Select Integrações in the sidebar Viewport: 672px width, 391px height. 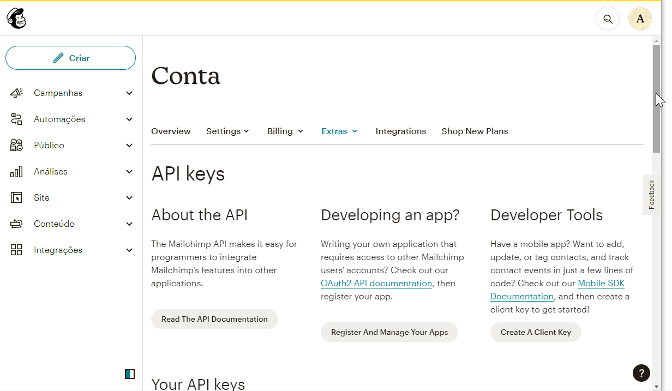(58, 250)
